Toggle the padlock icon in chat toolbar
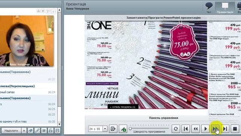The image size is (241, 136). (x=50, y=131)
